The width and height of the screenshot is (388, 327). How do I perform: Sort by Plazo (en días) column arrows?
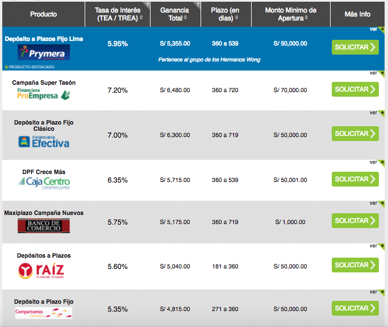coord(236,18)
